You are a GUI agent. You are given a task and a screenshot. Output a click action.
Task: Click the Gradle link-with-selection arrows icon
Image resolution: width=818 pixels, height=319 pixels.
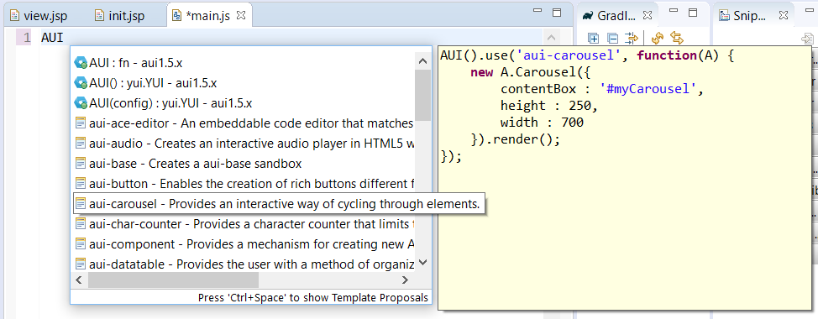pos(677,38)
